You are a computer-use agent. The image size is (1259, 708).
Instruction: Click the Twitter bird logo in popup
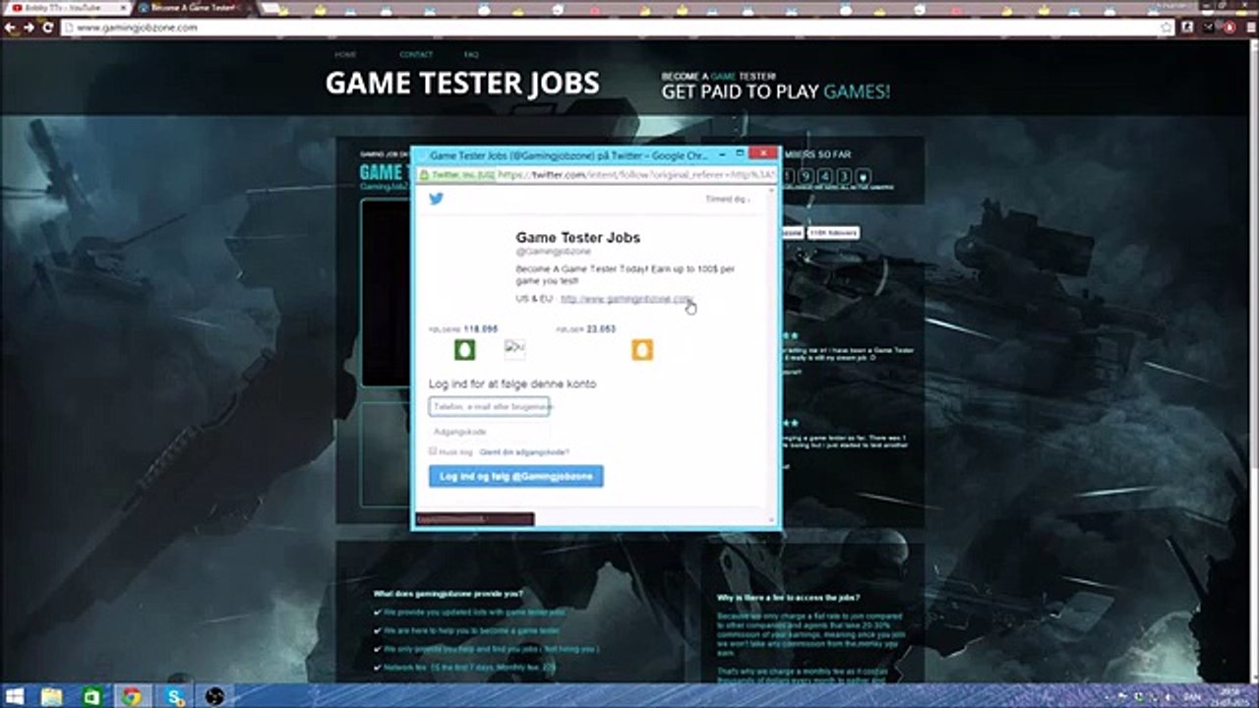point(437,199)
